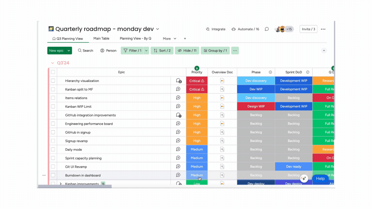Change Dev ready status of Git UI Revamp

[x=294, y=166]
